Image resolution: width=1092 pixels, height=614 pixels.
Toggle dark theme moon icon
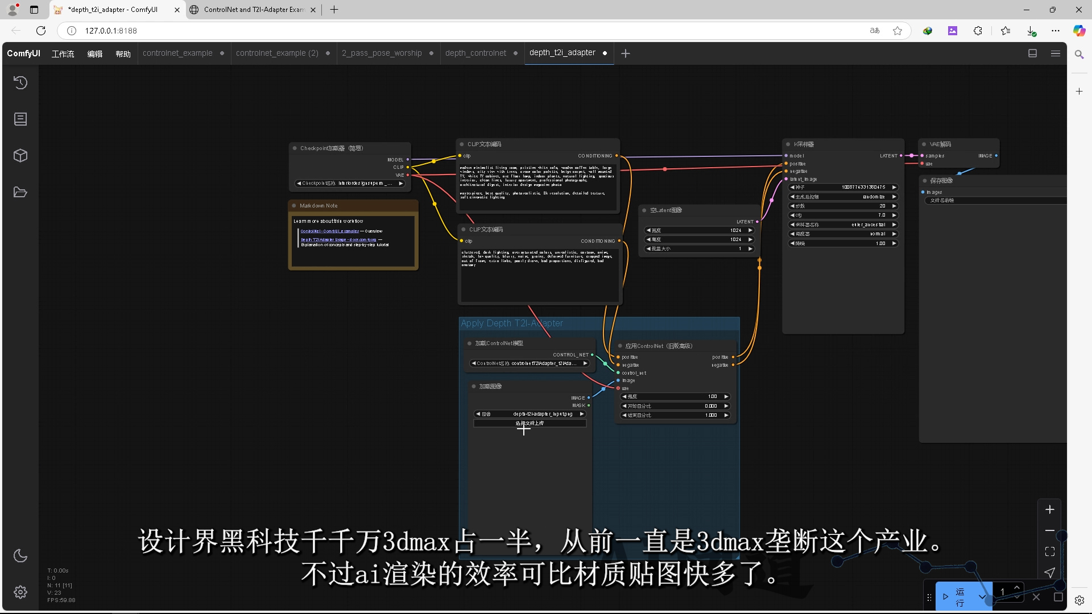tap(20, 556)
